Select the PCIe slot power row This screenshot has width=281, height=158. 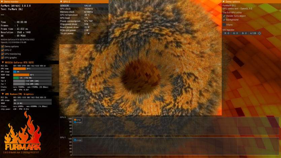click(x=84, y=30)
